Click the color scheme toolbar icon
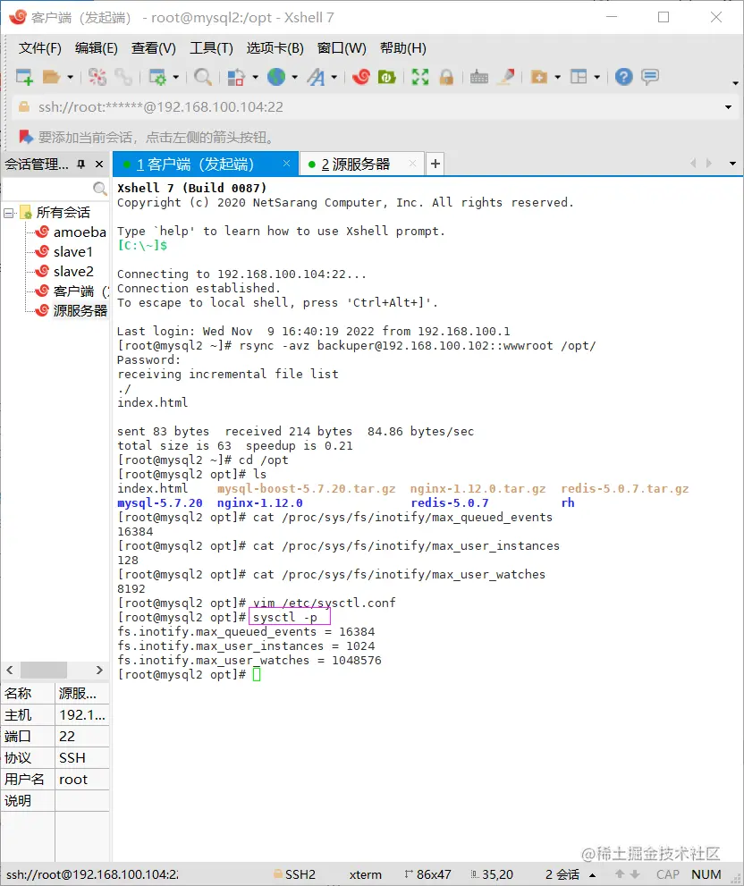 tap(236, 77)
